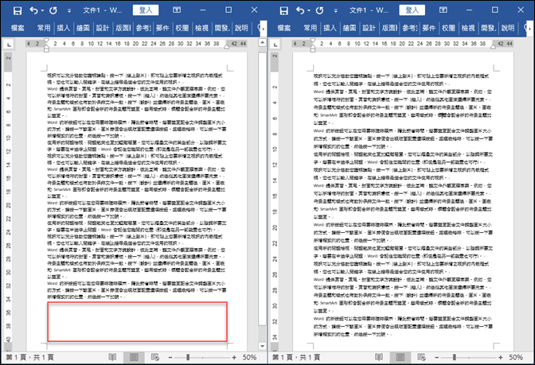Image resolution: width=535 pixels, height=365 pixels.
Task: Click the scroll up arrow in the left window
Action: pos(262,43)
